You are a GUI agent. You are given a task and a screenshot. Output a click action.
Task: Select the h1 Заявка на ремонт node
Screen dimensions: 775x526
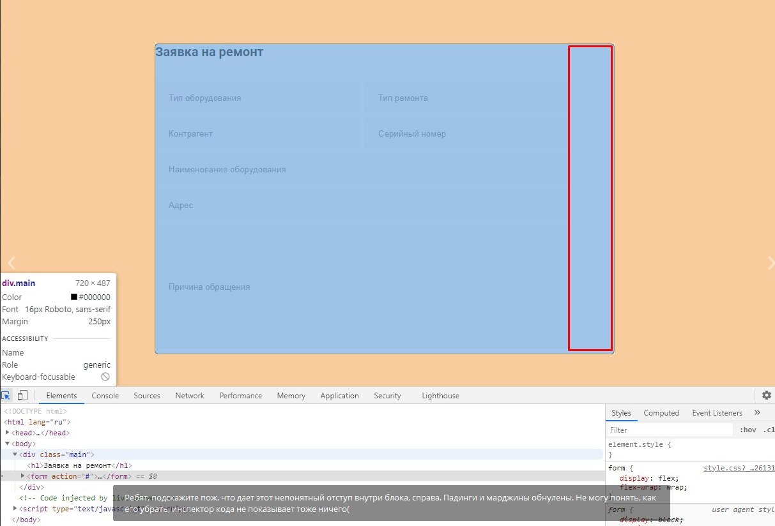tap(79, 465)
